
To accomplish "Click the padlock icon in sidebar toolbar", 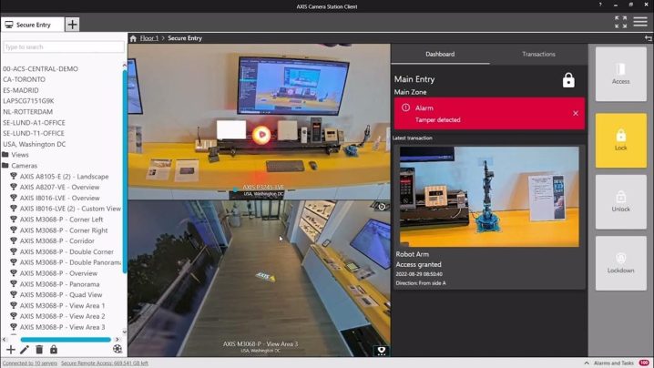I will pyautogui.click(x=53, y=349).
